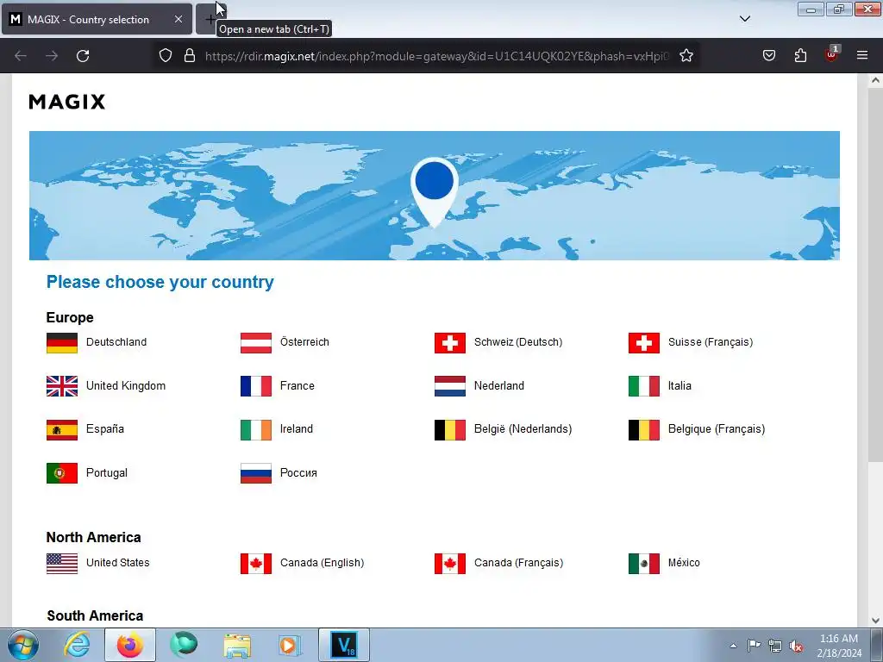Choose the México country link
The height and width of the screenshot is (662, 883).
pos(684,563)
